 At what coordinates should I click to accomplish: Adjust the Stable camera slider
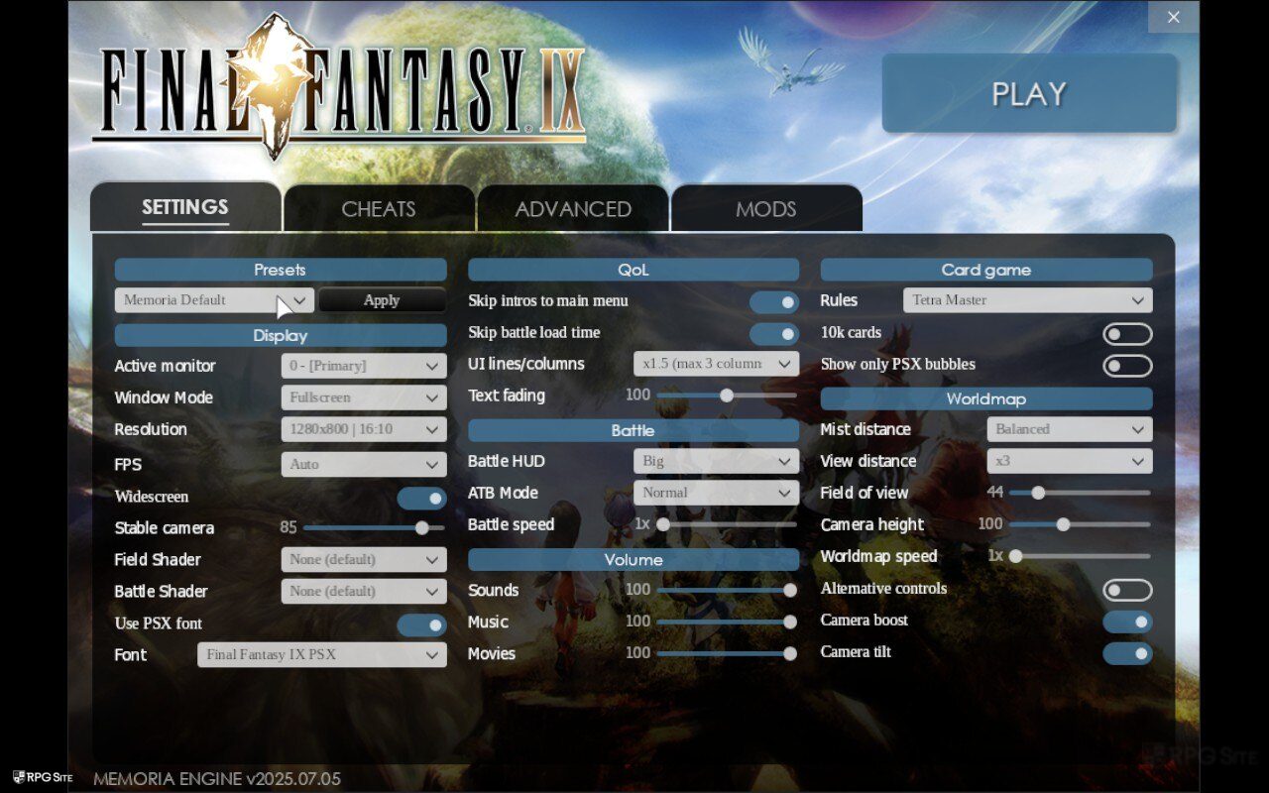pyautogui.click(x=374, y=528)
